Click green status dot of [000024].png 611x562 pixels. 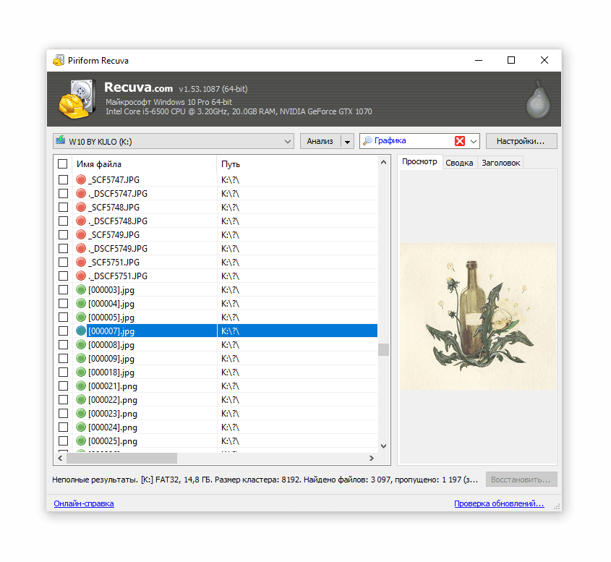click(81, 427)
